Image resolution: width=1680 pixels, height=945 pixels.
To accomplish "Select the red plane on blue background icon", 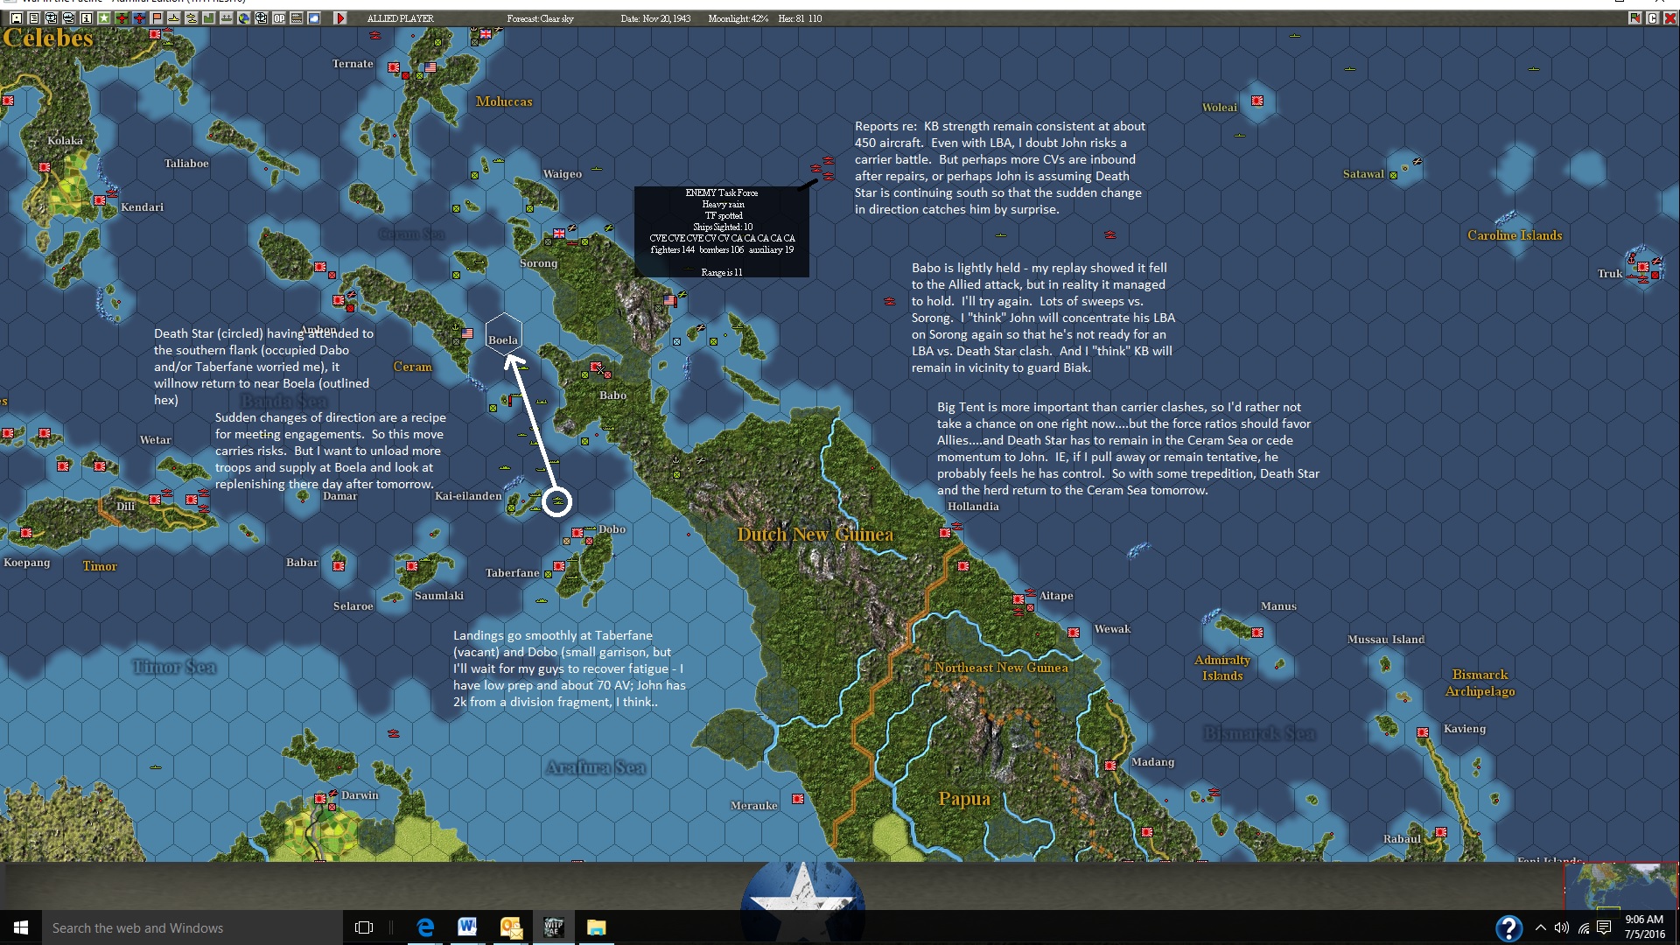I will [x=139, y=17].
